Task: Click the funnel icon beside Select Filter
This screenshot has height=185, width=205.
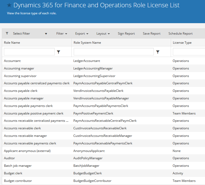Action: [x=7, y=33]
